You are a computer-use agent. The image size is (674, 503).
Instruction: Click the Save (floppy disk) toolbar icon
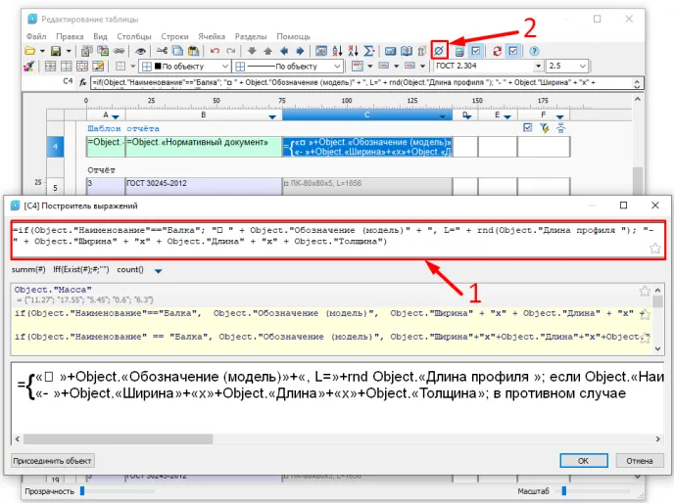(x=56, y=50)
